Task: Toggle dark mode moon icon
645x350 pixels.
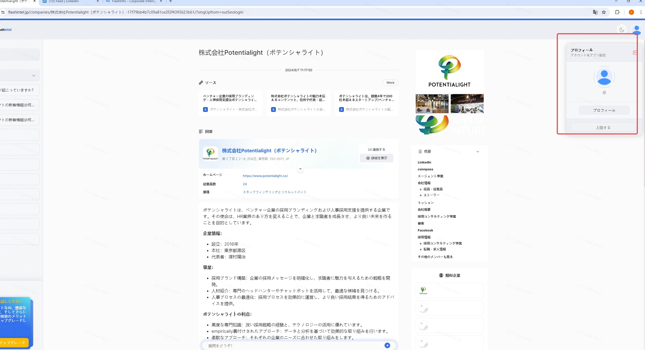Action: point(622,30)
